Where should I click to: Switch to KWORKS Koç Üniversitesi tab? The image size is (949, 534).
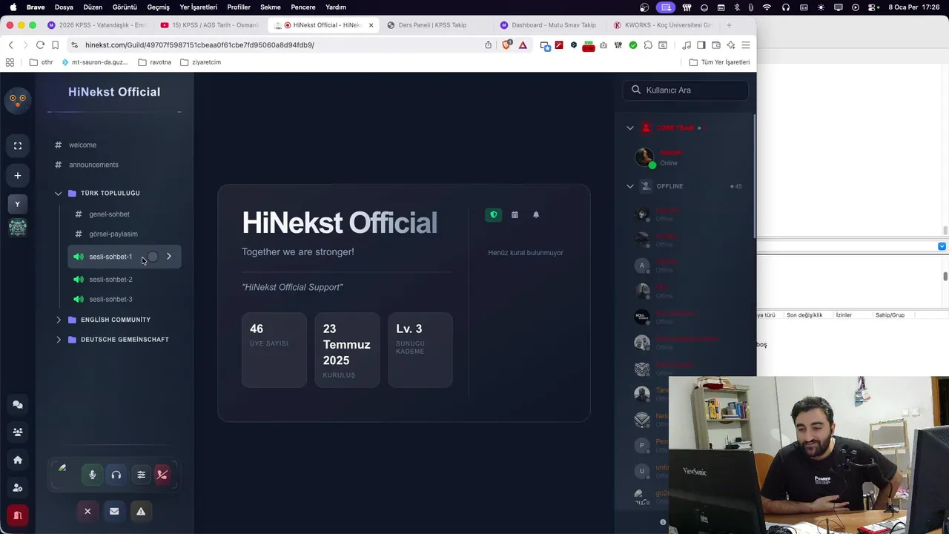663,25
